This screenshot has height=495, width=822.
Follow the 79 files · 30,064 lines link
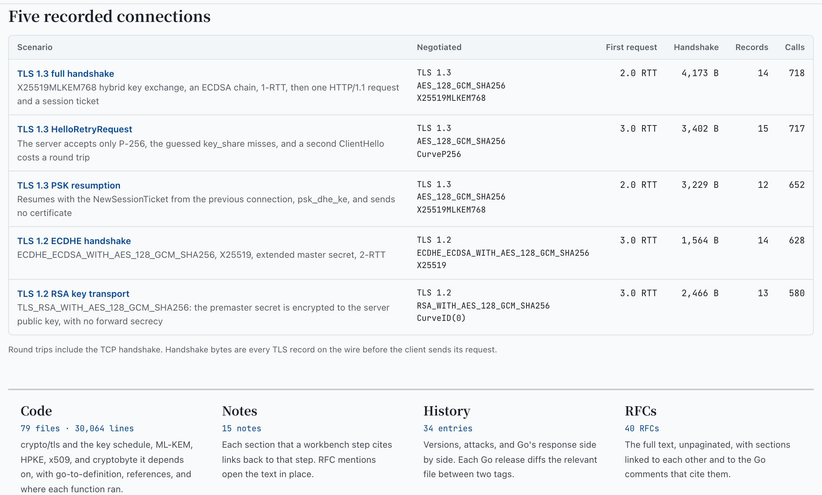point(77,428)
